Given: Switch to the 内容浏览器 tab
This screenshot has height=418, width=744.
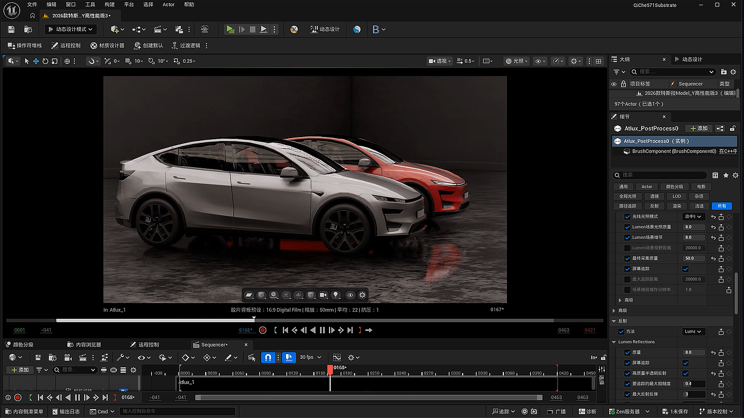Looking at the screenshot, I should (x=84, y=345).
